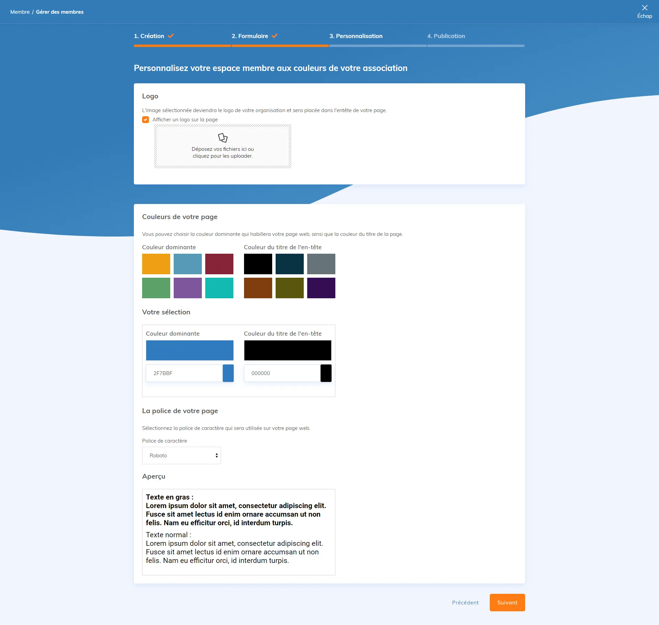The width and height of the screenshot is (659, 625).
Task: Choose the light blue dominant color swatch
Action: tap(188, 264)
